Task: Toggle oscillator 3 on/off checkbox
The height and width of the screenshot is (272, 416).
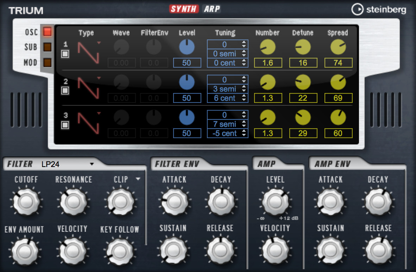Action: [x=65, y=125]
